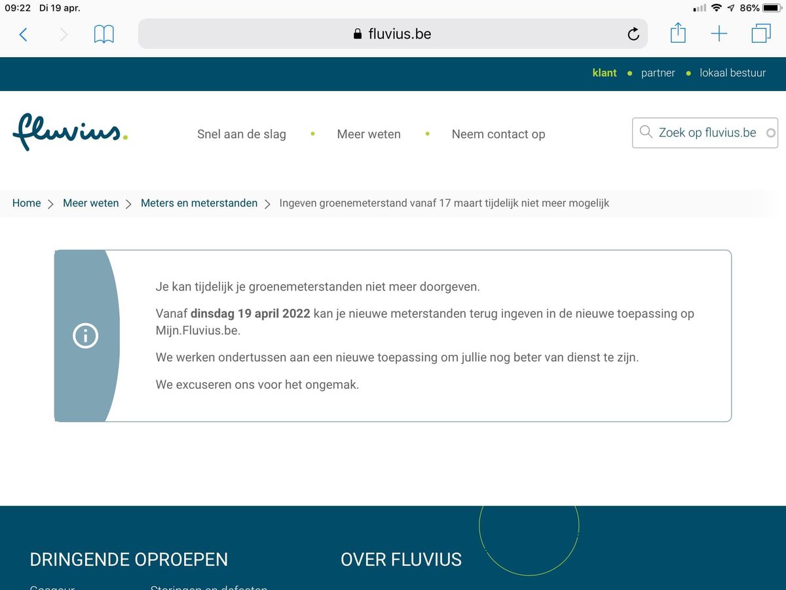Open 'Meters en meterstanden' breadcrumb link

(199, 203)
